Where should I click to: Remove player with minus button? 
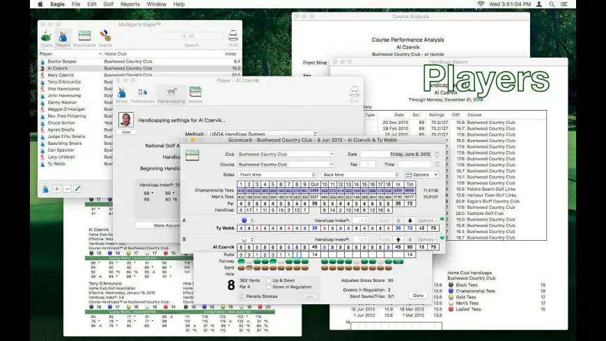(x=68, y=189)
